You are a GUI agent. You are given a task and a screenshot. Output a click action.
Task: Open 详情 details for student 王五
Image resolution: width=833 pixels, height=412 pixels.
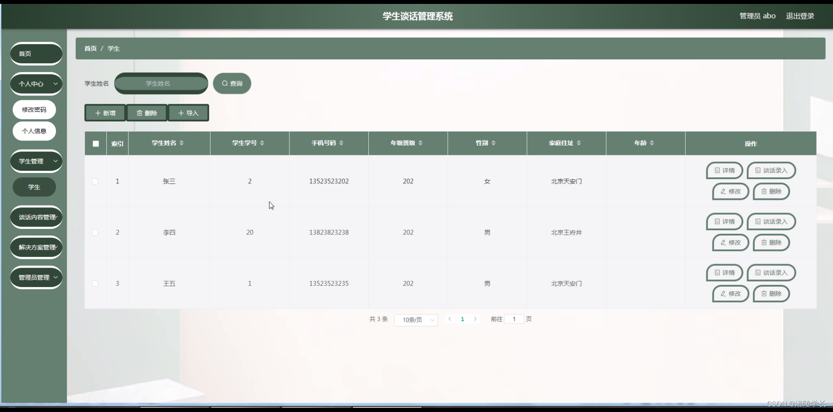pos(724,272)
